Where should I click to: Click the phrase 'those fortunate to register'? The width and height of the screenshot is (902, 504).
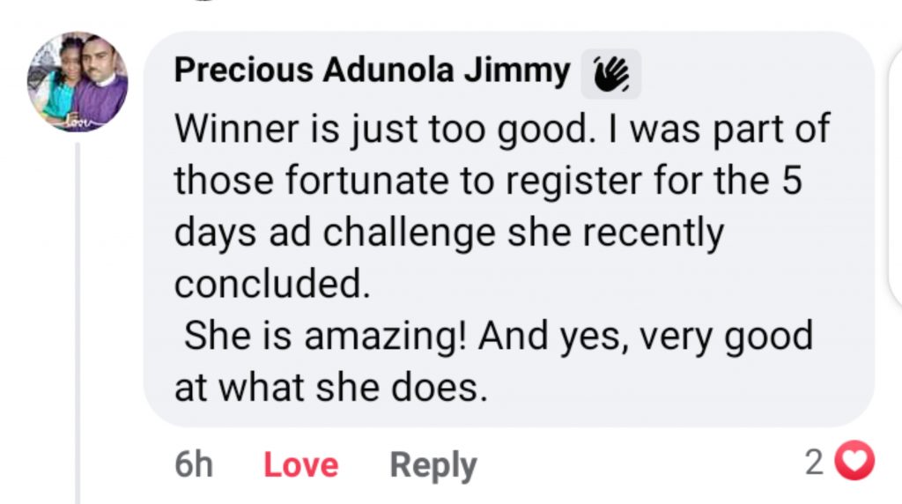(408, 182)
